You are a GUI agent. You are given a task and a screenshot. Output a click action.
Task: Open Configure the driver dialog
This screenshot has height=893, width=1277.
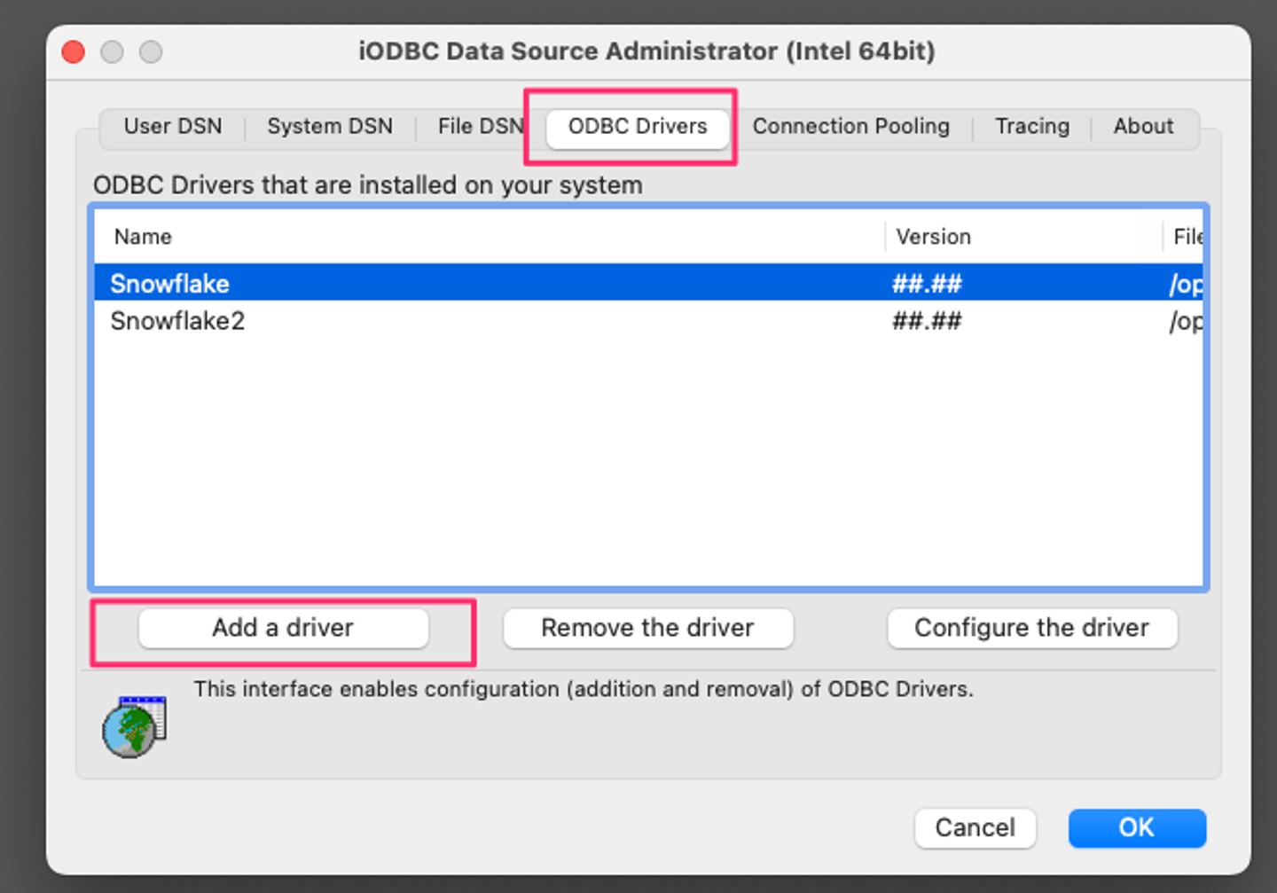1031,628
